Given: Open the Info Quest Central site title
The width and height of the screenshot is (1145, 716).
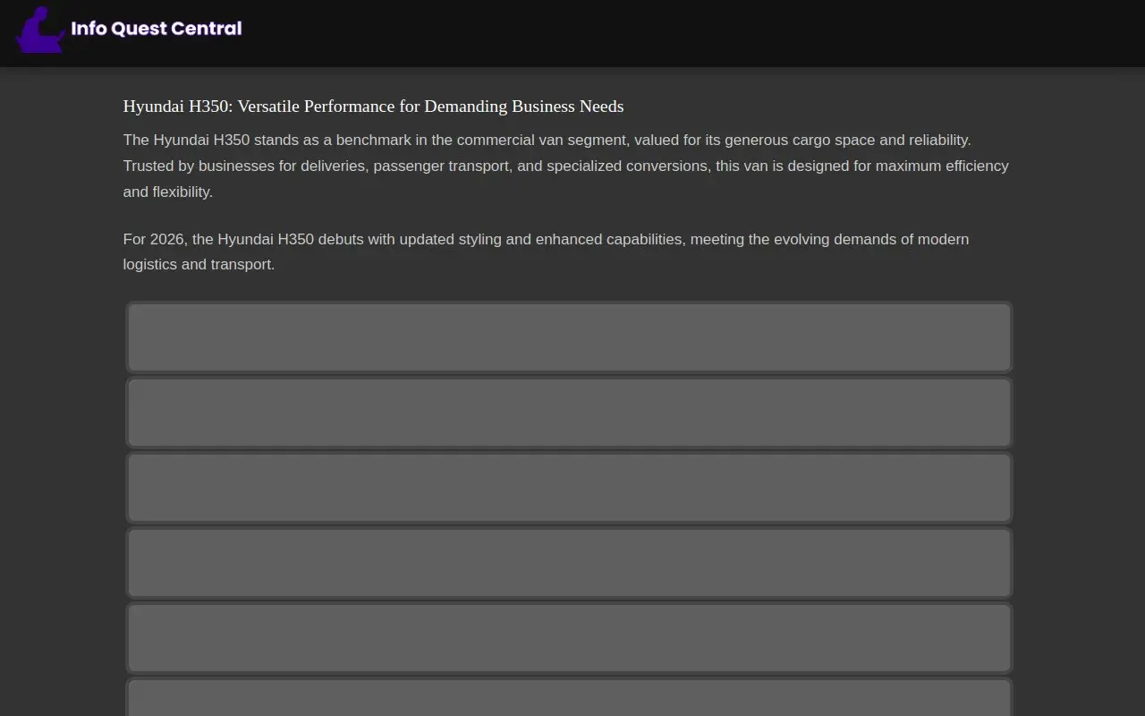Looking at the screenshot, I should [x=157, y=29].
